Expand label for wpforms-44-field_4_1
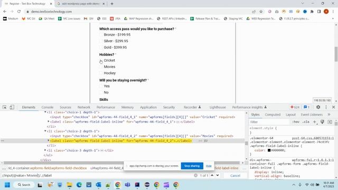The height and width of the screenshot is (190, 338). coord(49,121)
